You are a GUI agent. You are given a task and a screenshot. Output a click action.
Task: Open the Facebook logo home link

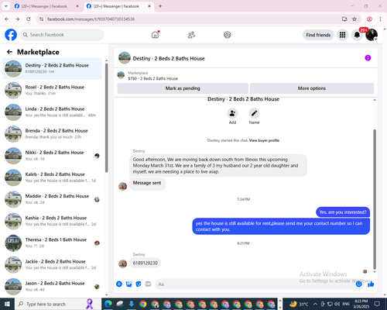tap(11, 35)
